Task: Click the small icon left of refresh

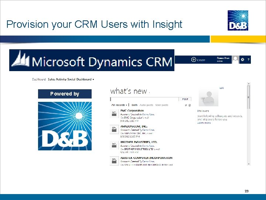Action: click(186, 105)
